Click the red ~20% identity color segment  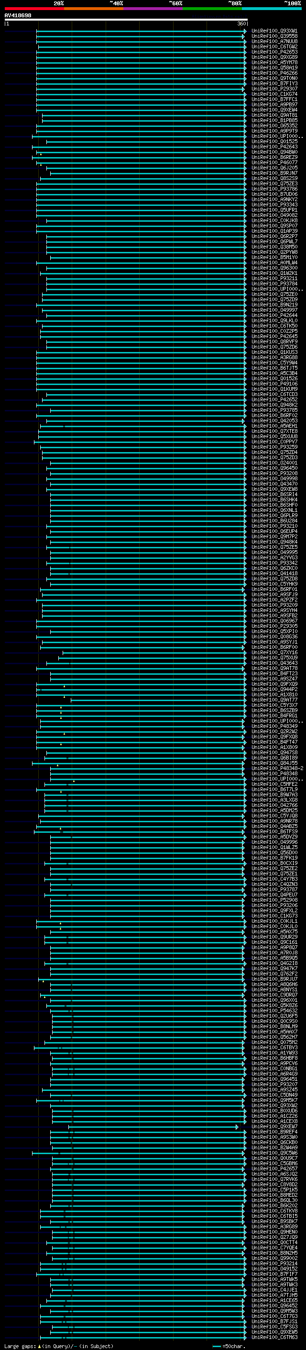[x=34, y=9]
